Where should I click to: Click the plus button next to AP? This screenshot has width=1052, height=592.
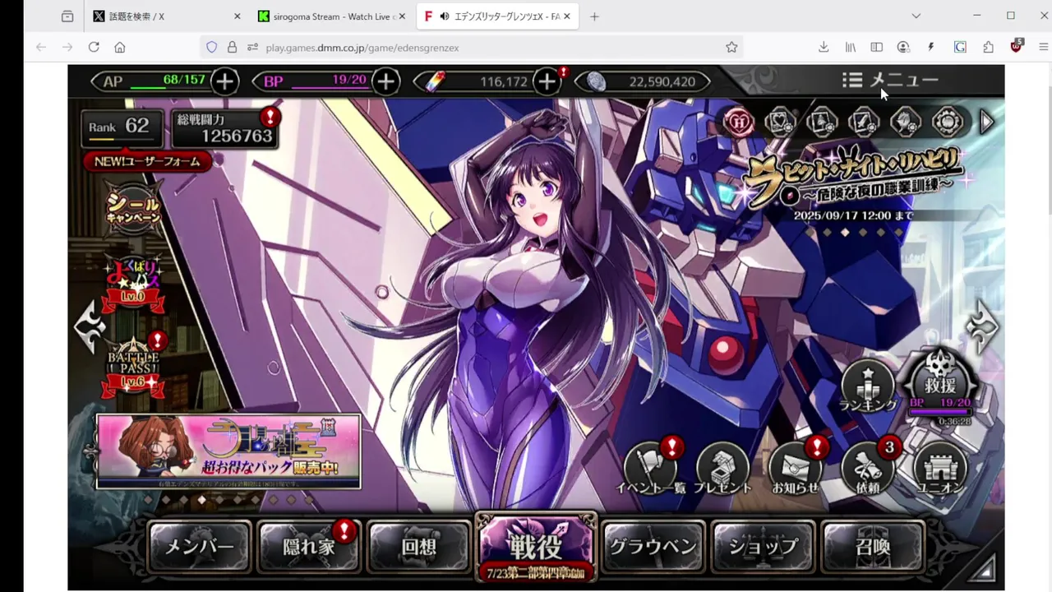tap(224, 81)
